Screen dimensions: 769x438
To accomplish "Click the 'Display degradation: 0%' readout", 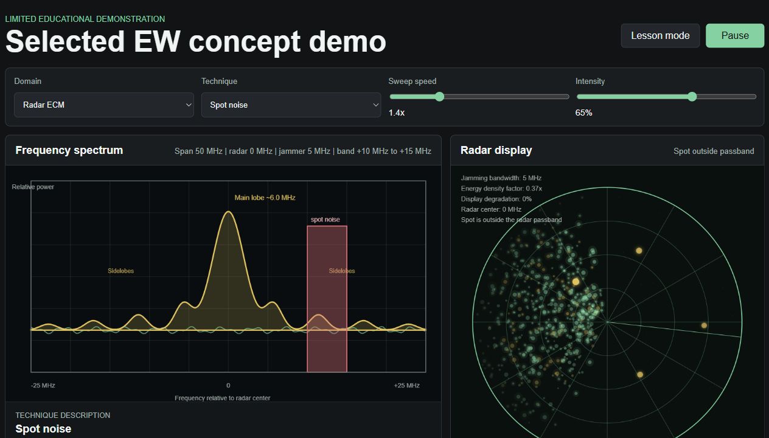I will tap(496, 199).
